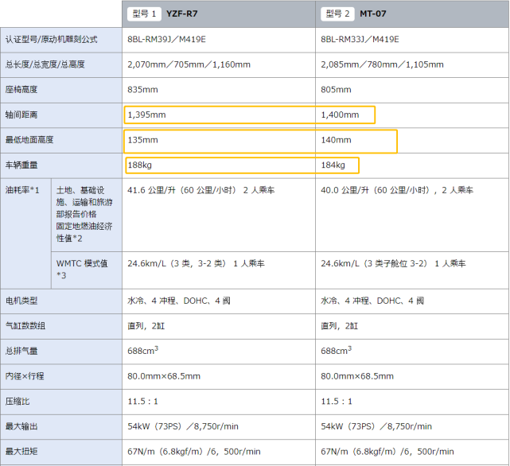Click YZF-R7 水冷、4 冲程 engine type cell

[179, 301]
